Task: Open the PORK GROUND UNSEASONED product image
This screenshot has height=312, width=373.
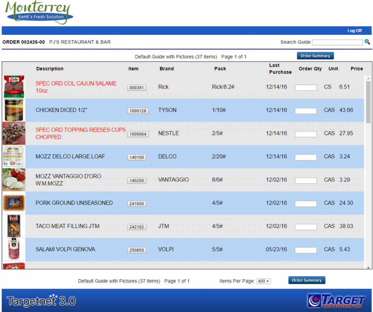Action: tap(13, 203)
